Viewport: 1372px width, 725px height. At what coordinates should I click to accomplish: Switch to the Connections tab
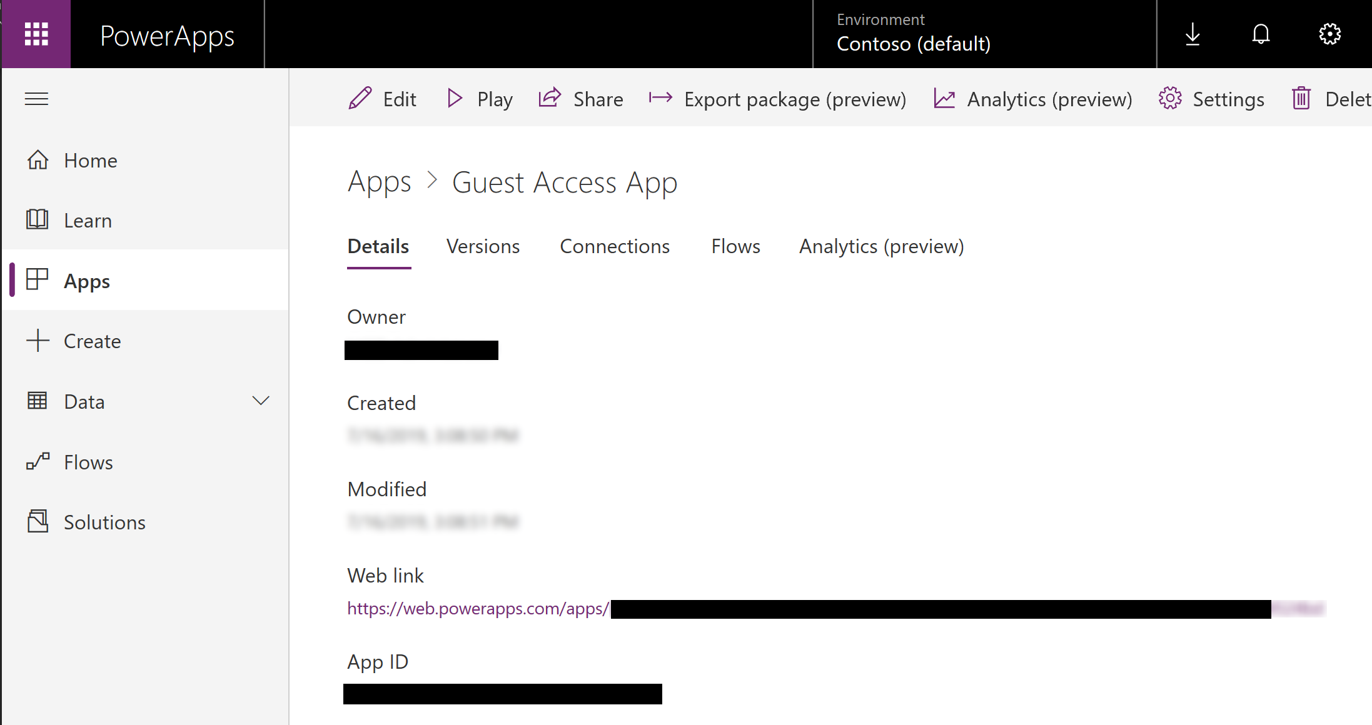[x=614, y=247]
